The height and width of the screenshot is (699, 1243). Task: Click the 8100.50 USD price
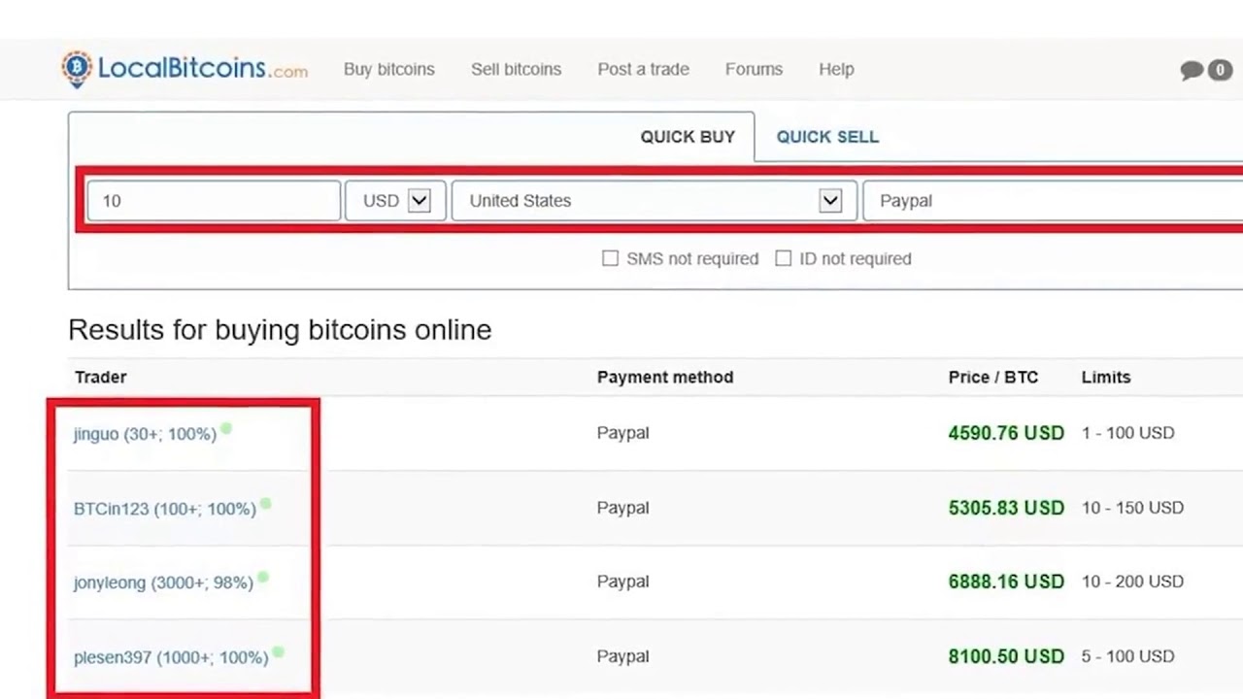pyautogui.click(x=1006, y=656)
